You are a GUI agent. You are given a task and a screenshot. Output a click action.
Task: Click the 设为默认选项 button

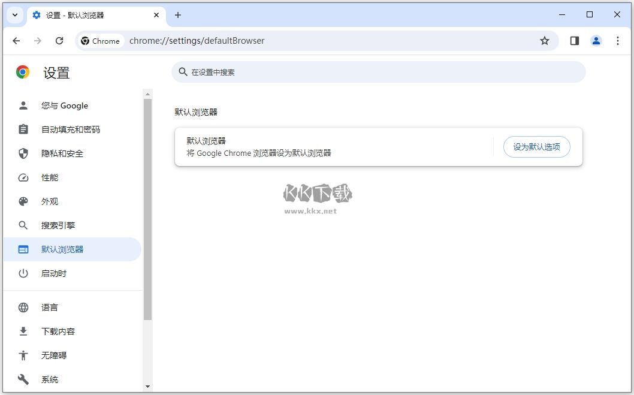(536, 146)
